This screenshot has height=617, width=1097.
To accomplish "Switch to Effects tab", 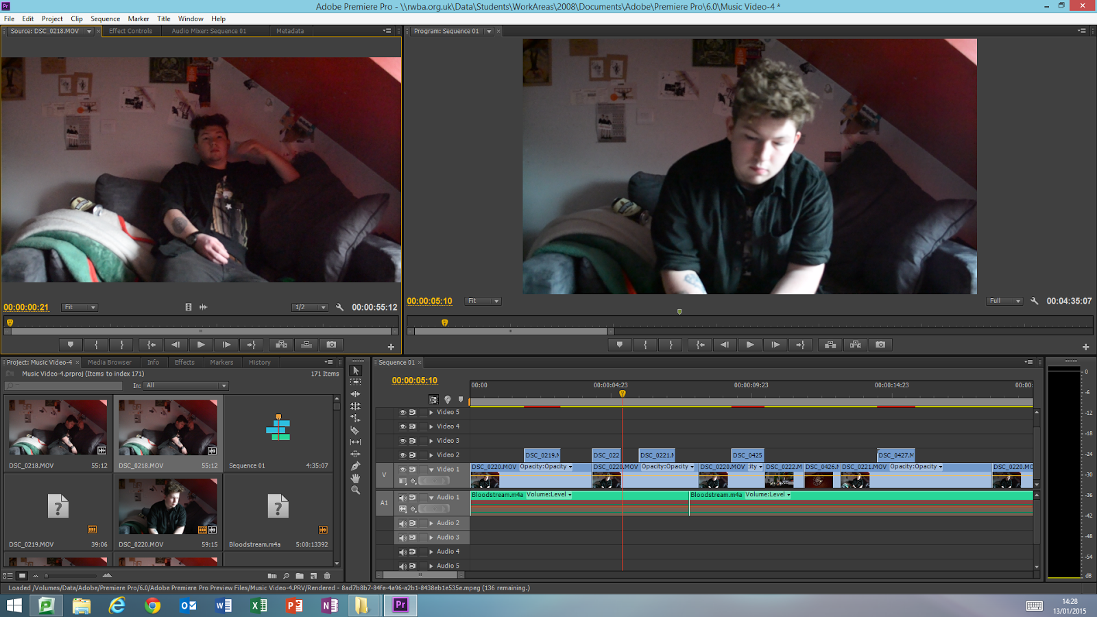I will (184, 363).
